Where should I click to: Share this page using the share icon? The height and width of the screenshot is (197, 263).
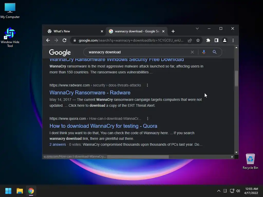(x=190, y=40)
